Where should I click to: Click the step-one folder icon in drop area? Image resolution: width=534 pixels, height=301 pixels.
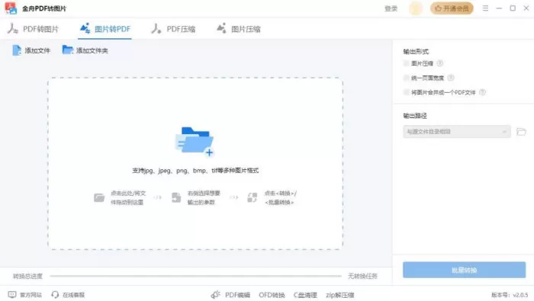tap(99, 197)
